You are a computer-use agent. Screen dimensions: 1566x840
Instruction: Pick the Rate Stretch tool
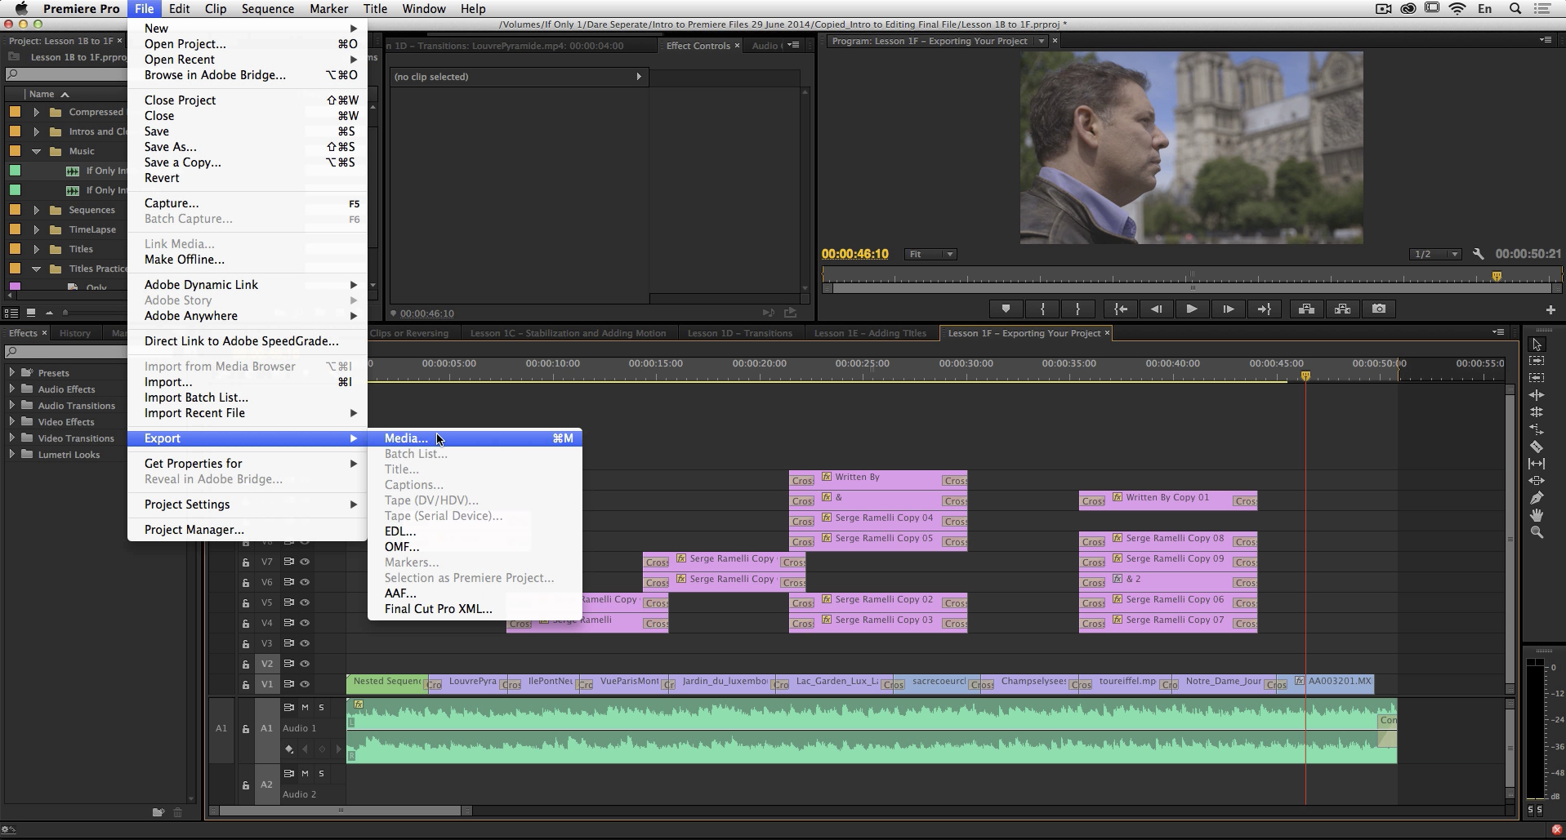tap(1537, 429)
